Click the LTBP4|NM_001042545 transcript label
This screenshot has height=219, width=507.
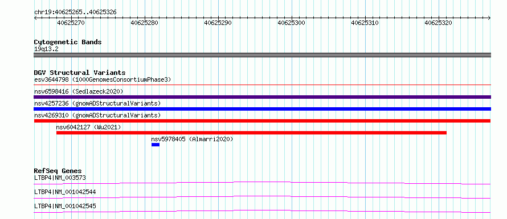coord(65,206)
